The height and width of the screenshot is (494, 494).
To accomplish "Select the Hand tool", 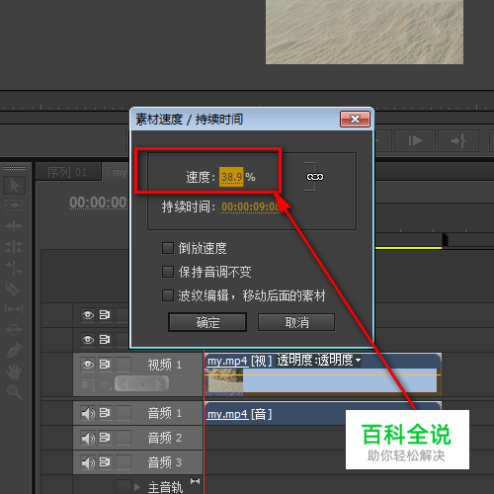I will click(x=14, y=371).
